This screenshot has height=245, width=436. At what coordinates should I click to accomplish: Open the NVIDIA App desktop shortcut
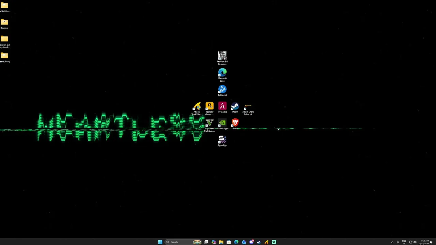[222, 125]
